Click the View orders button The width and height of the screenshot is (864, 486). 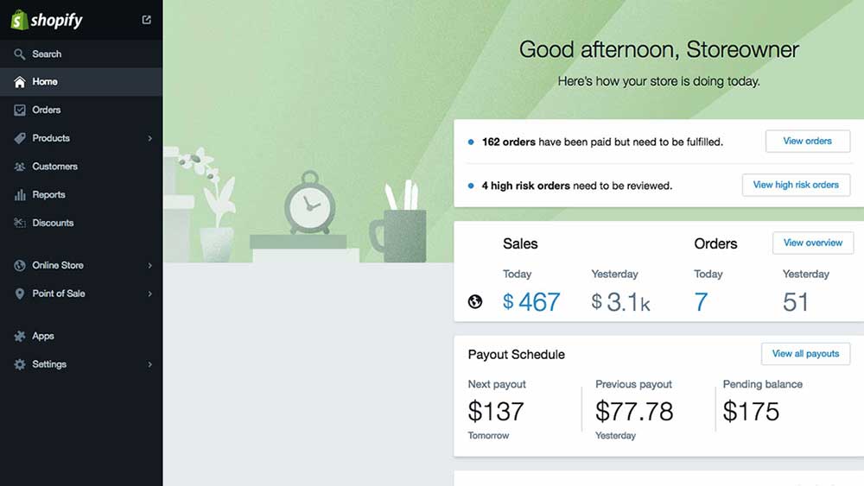(x=807, y=142)
